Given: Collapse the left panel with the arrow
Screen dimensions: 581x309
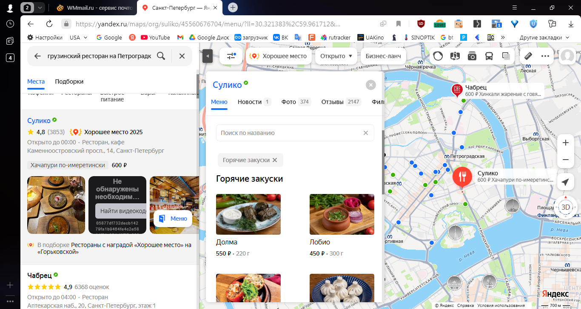Looking at the screenshot, I should click(x=208, y=56).
